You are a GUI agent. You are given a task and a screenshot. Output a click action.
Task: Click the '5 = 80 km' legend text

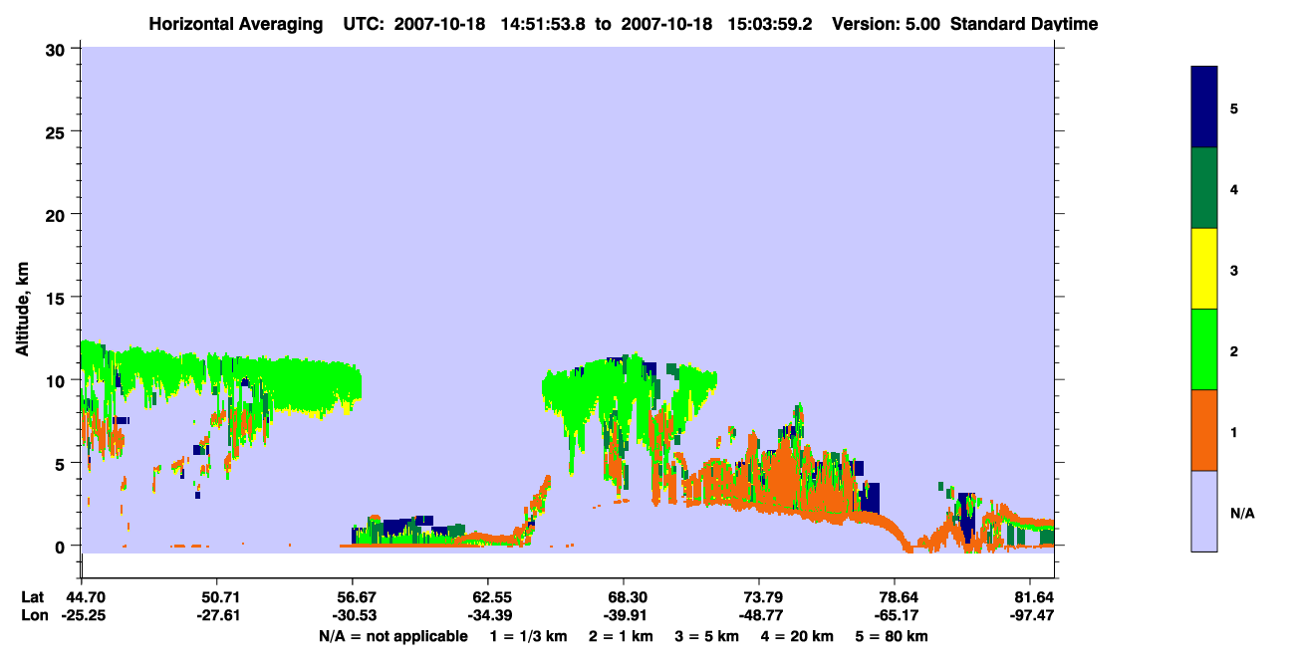(x=892, y=636)
